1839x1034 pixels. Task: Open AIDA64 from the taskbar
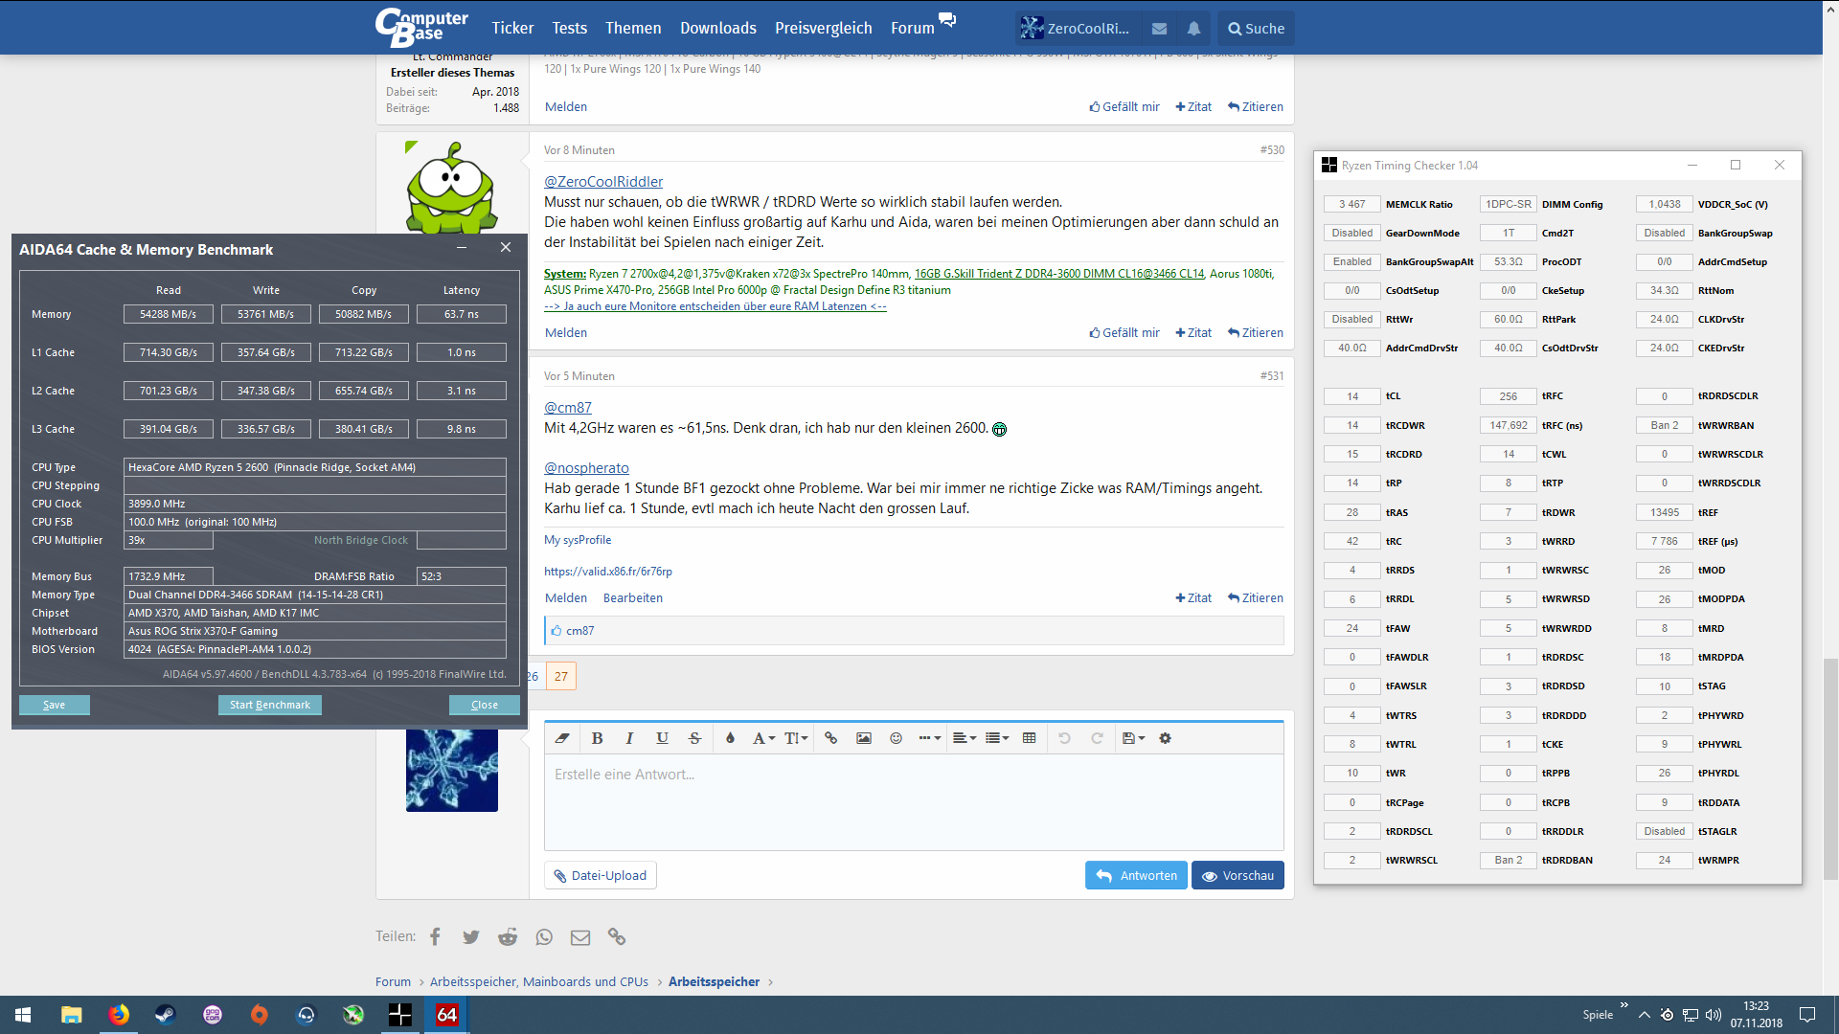446,1015
